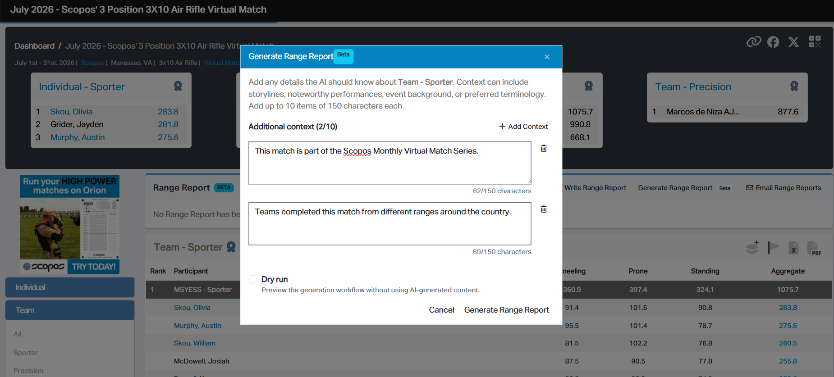Viewport: 834px width, 377px height.
Task: Click the ribbon icon next to Team - Sporter heading
Action: [231, 247]
